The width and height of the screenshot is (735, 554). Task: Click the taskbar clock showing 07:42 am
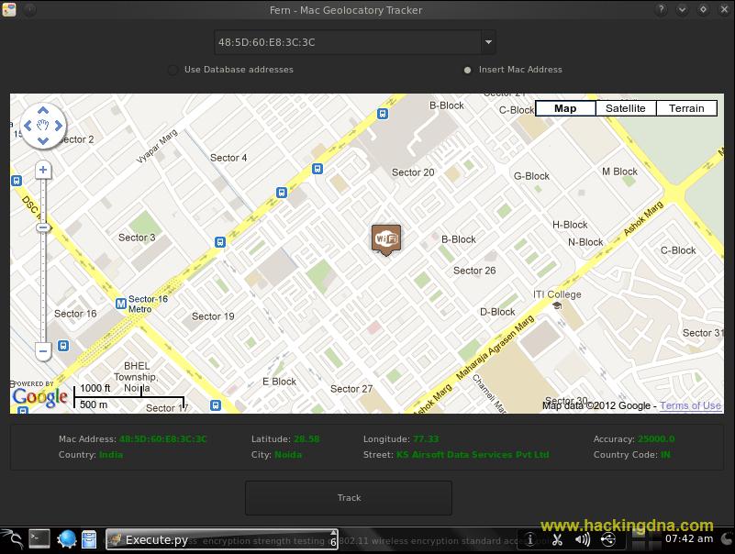point(689,538)
